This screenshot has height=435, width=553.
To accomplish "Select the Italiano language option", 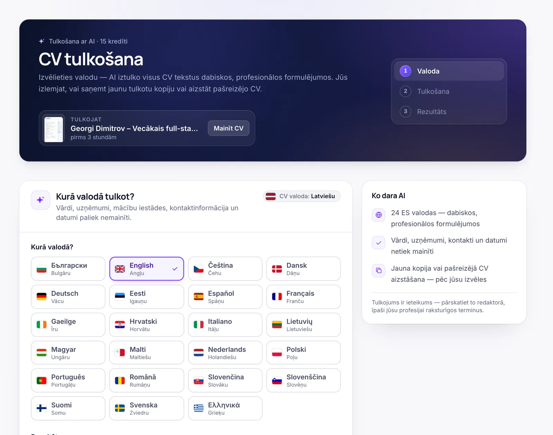I will (225, 325).
